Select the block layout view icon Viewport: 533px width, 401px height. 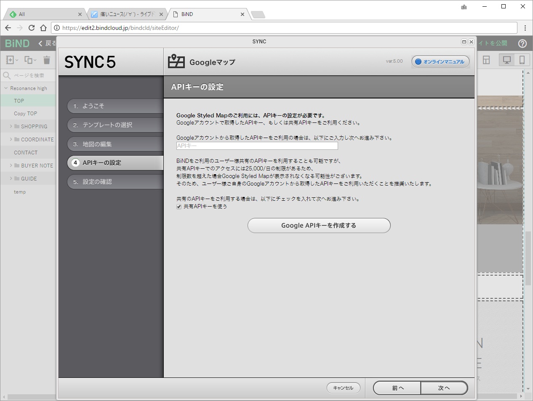coord(486,60)
